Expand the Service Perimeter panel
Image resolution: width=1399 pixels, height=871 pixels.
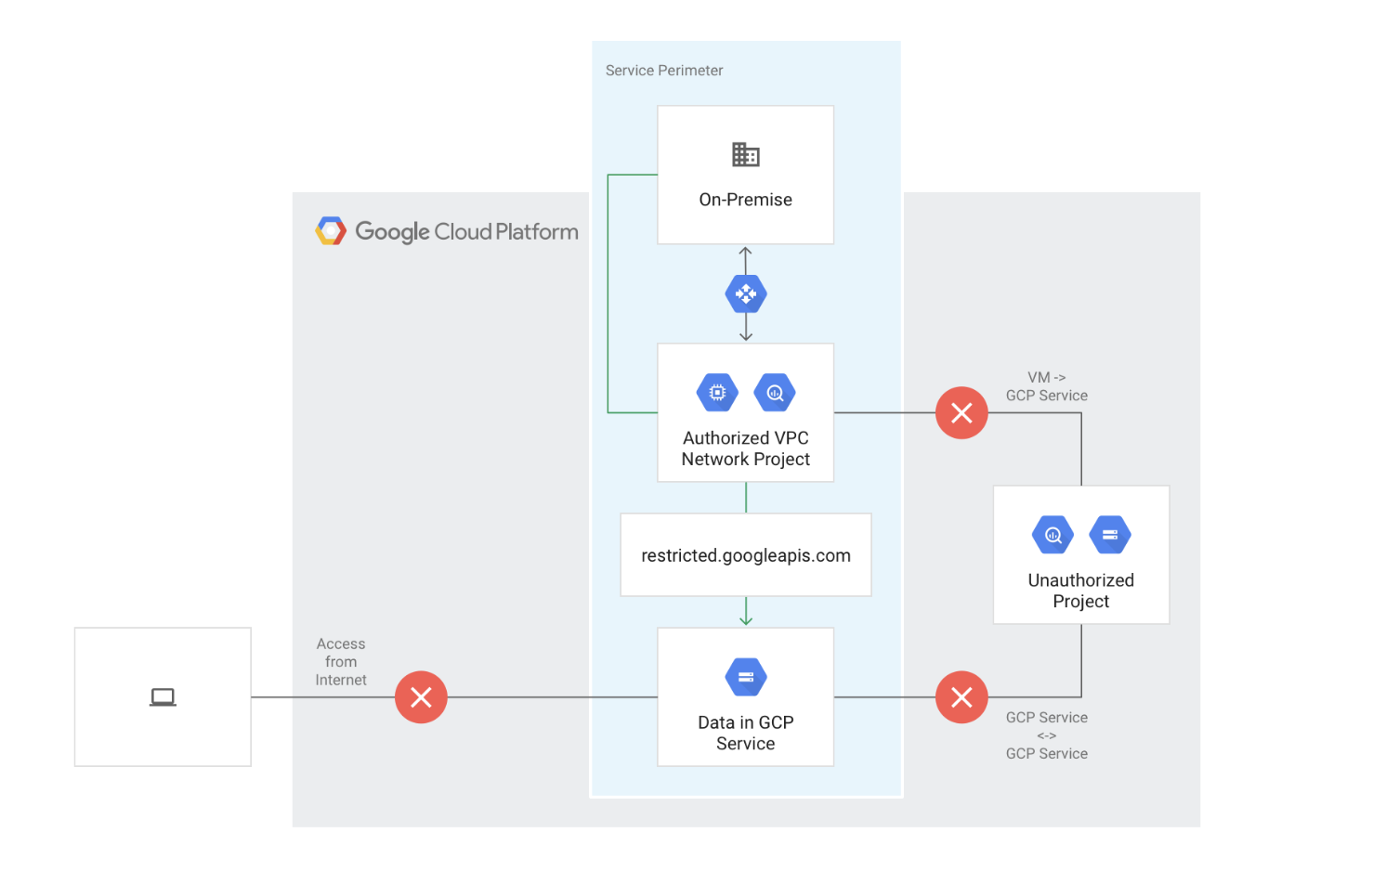(x=746, y=418)
